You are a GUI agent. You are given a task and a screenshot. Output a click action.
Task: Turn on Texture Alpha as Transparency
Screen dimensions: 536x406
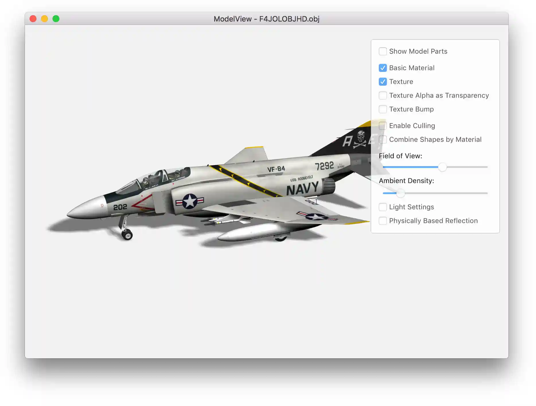click(x=383, y=96)
